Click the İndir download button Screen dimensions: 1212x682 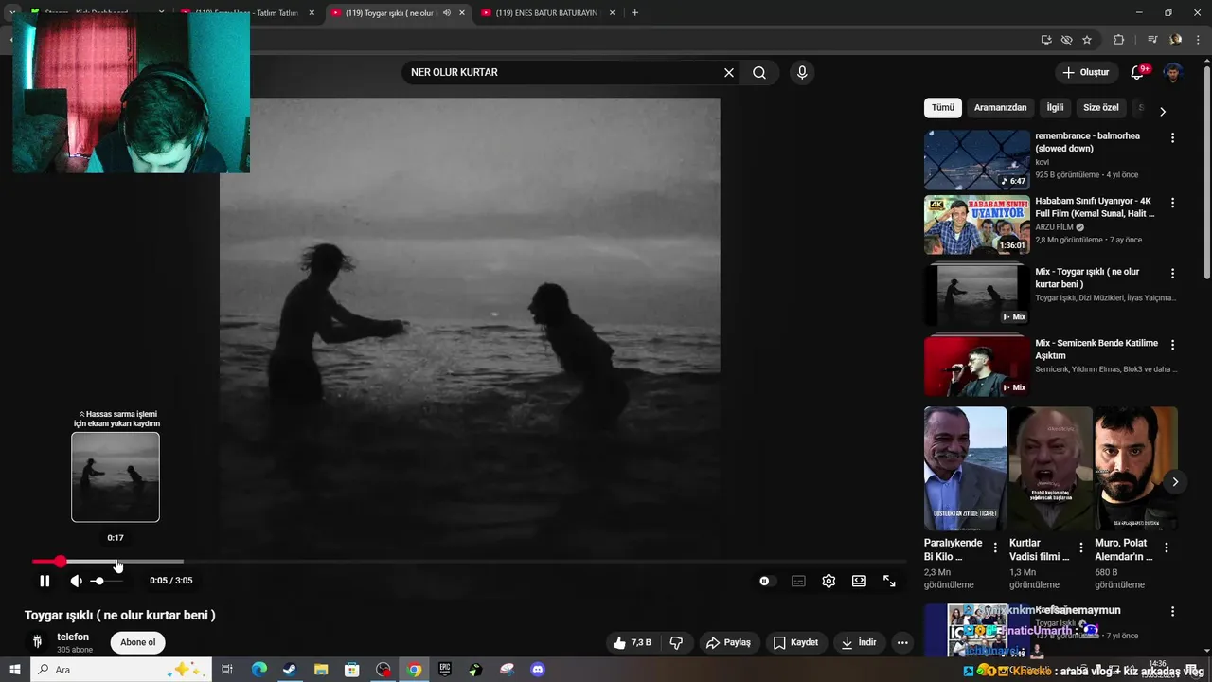(x=859, y=642)
